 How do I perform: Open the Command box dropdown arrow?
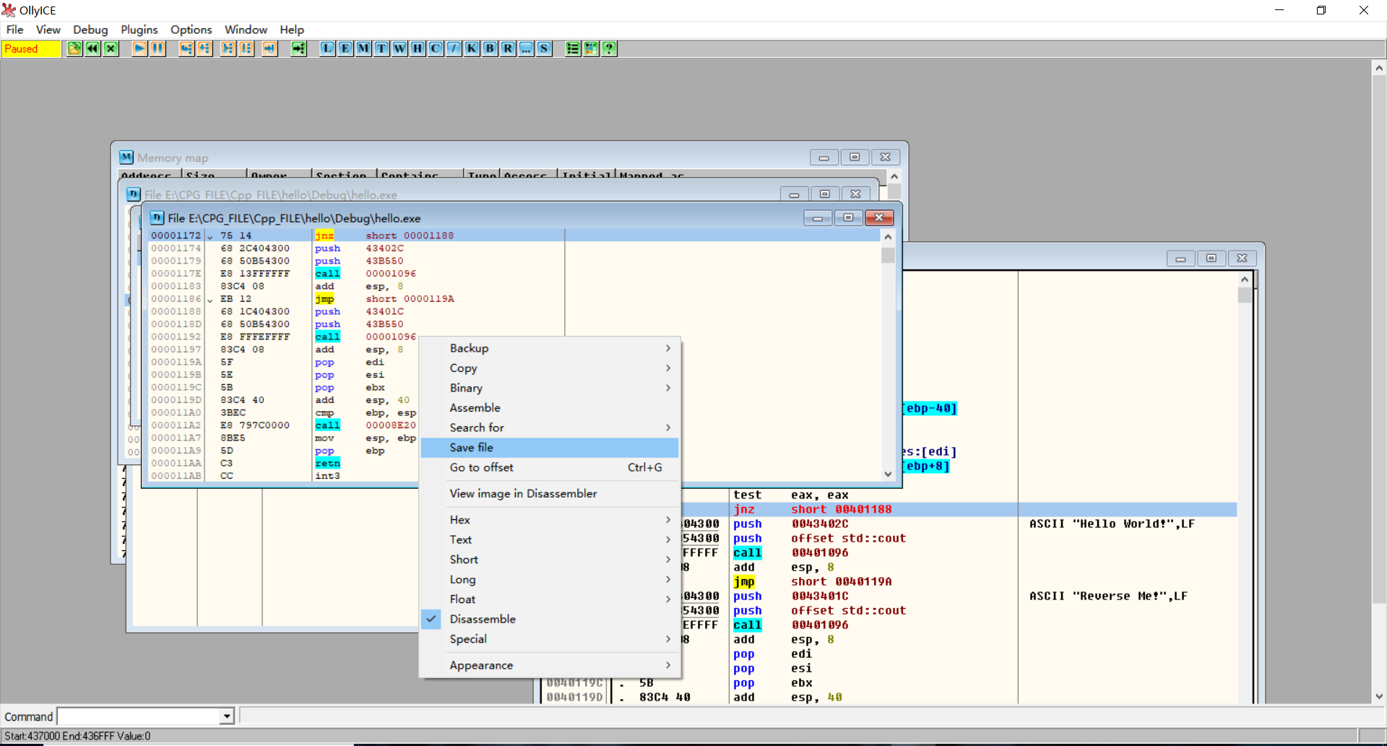pyautogui.click(x=227, y=716)
